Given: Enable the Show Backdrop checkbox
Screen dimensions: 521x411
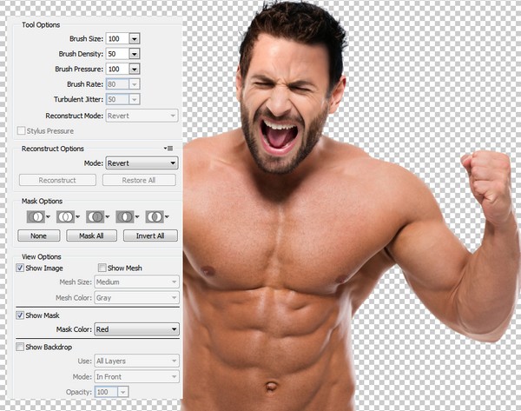Looking at the screenshot, I should click(21, 346).
